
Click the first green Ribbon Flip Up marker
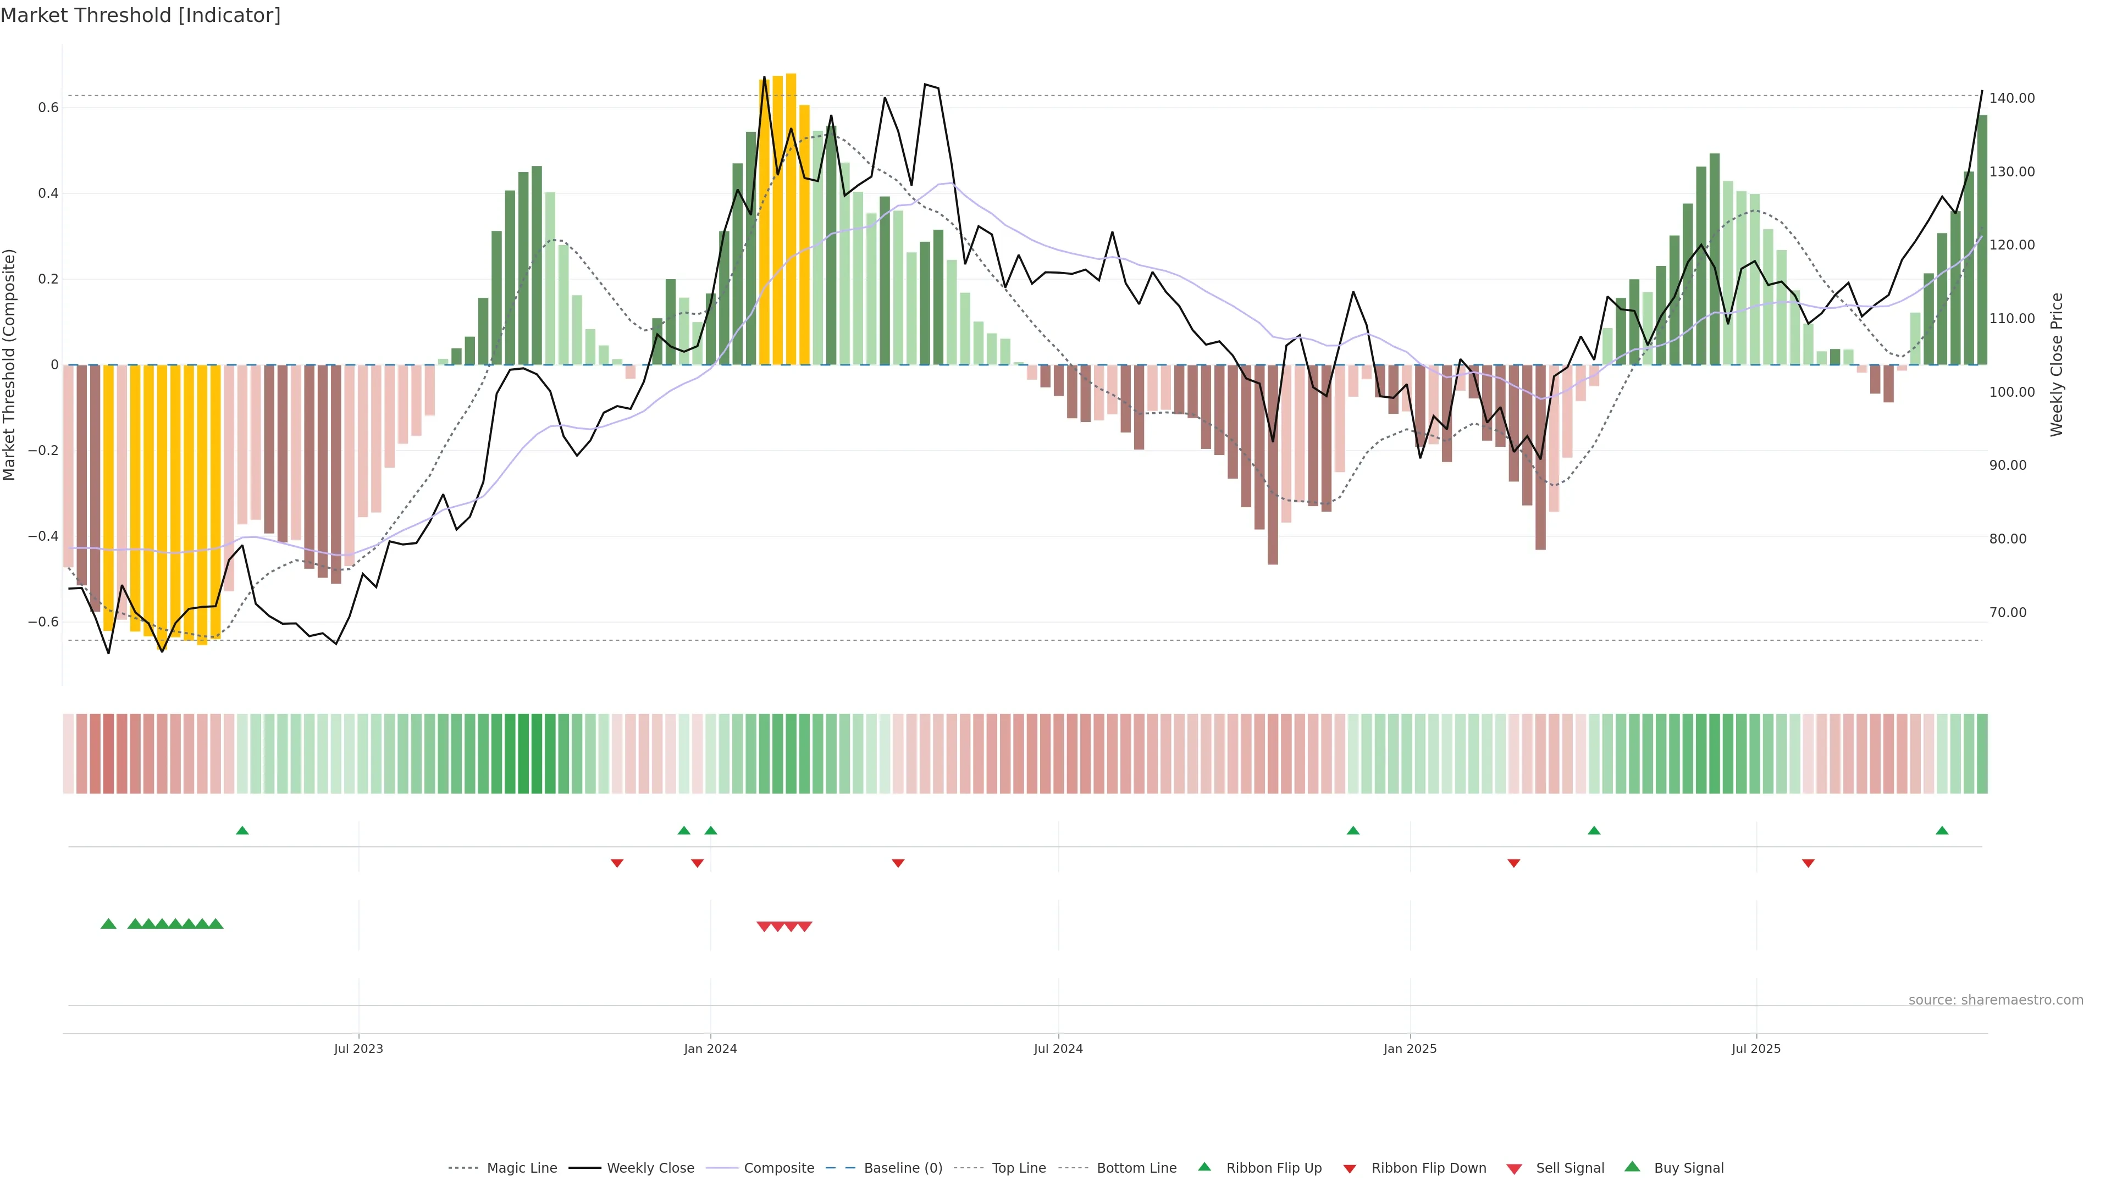coord(242,831)
